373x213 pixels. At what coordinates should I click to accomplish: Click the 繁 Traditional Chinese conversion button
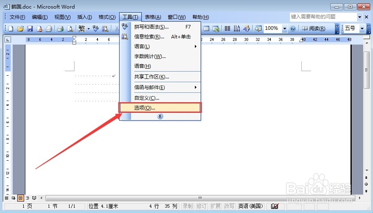click(x=81, y=29)
